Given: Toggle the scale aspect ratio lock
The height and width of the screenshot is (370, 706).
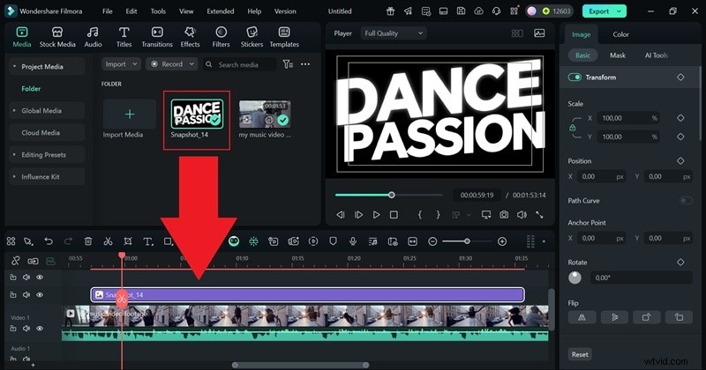Looking at the screenshot, I should pos(572,127).
